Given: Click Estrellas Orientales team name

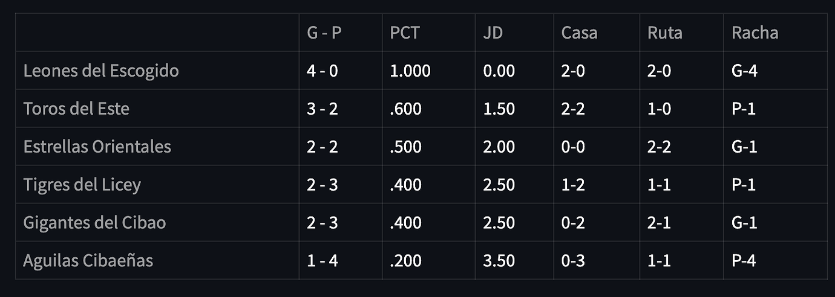Looking at the screenshot, I should (x=97, y=147).
